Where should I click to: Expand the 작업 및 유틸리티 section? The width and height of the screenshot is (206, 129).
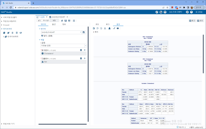click(x=2, y=21)
